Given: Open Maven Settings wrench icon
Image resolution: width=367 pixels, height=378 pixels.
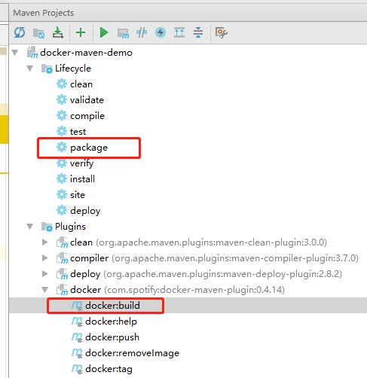Looking at the screenshot, I should point(222,32).
